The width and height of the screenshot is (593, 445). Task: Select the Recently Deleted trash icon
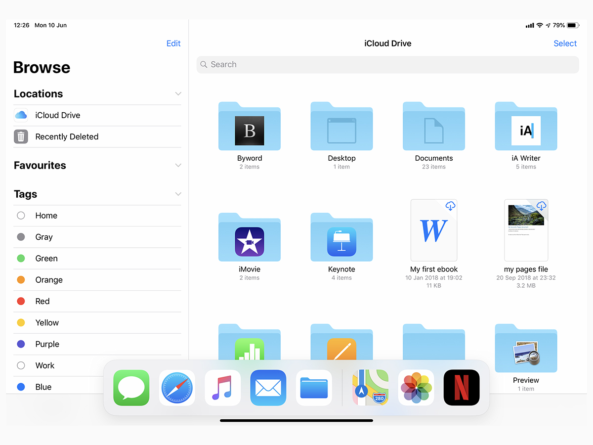click(20, 136)
